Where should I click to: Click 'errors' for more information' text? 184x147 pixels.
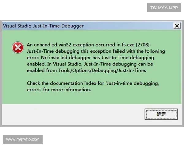(x=59, y=90)
